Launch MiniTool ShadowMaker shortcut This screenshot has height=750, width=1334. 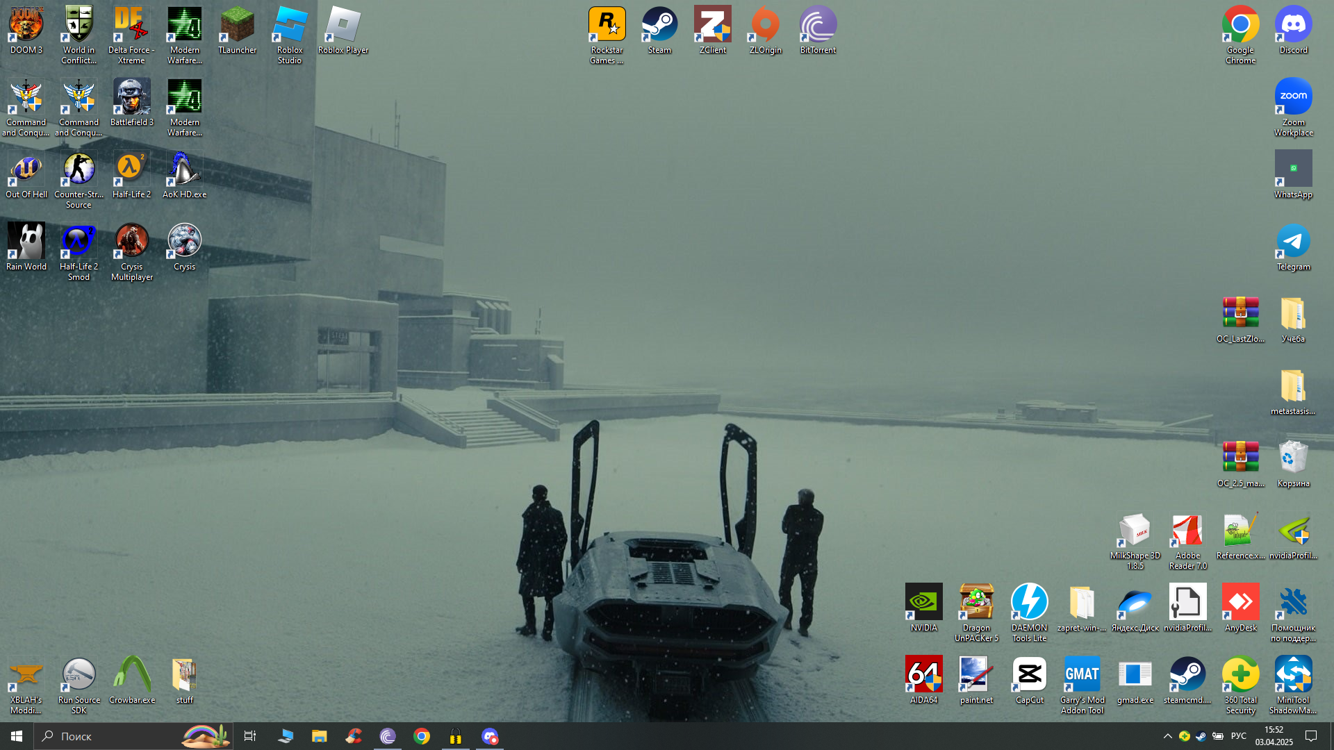coord(1293,686)
